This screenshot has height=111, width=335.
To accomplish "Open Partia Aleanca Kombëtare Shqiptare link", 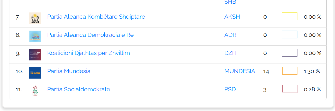I will (96, 17).
